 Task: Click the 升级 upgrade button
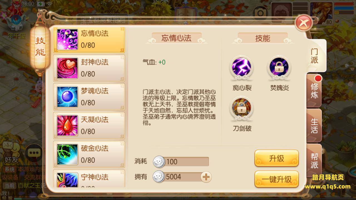[277, 158]
